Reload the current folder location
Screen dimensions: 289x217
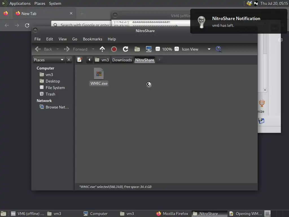[126, 49]
